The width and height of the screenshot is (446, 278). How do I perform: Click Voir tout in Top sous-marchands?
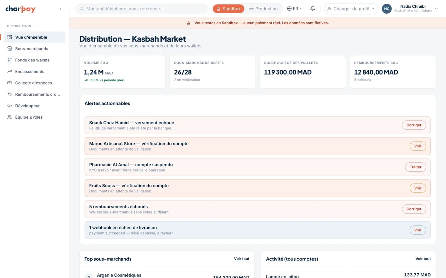tap(242, 259)
